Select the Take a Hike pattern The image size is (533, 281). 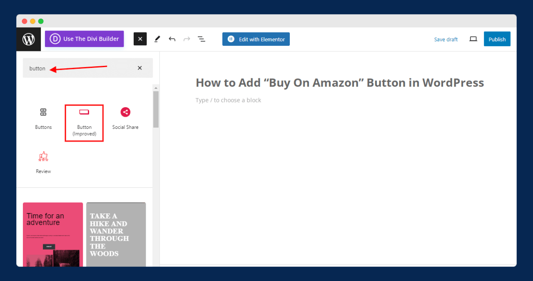pos(116,233)
